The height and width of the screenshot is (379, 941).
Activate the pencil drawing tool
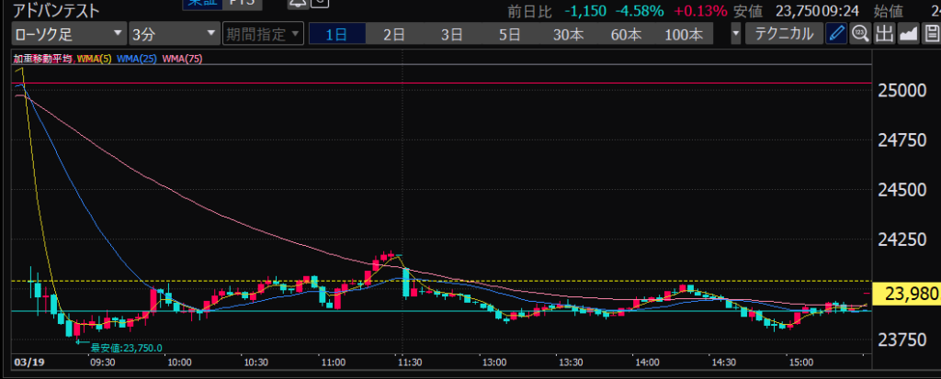tap(835, 35)
